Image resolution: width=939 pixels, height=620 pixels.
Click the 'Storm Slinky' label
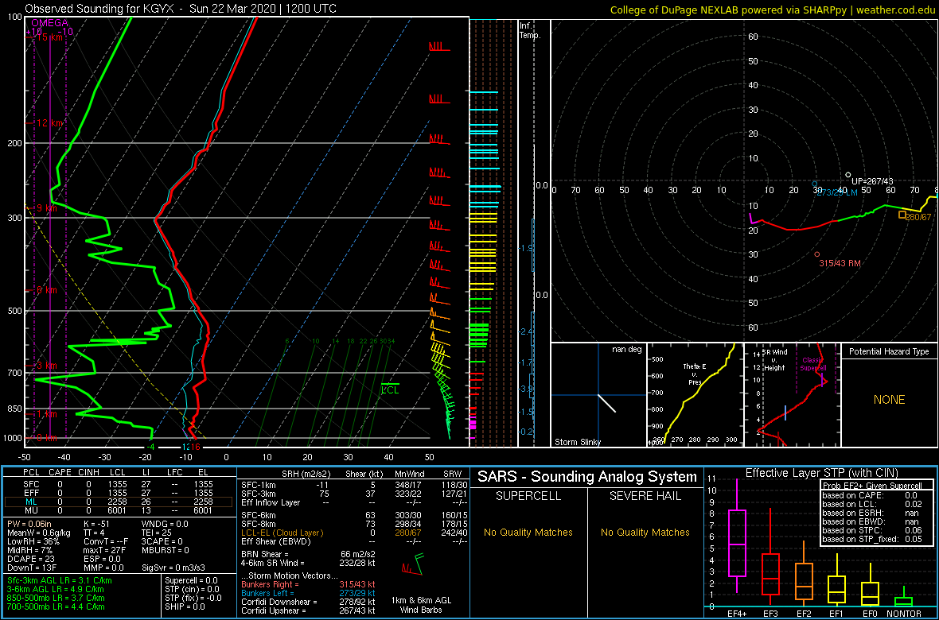pos(578,443)
